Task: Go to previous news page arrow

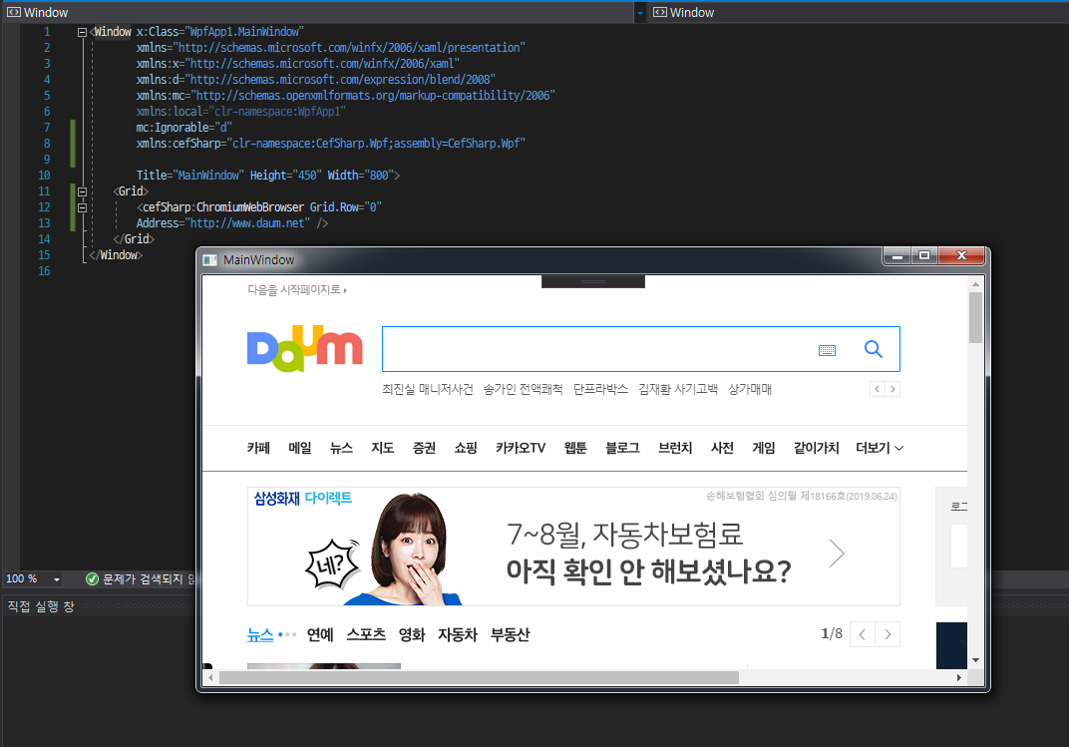Action: [x=863, y=634]
